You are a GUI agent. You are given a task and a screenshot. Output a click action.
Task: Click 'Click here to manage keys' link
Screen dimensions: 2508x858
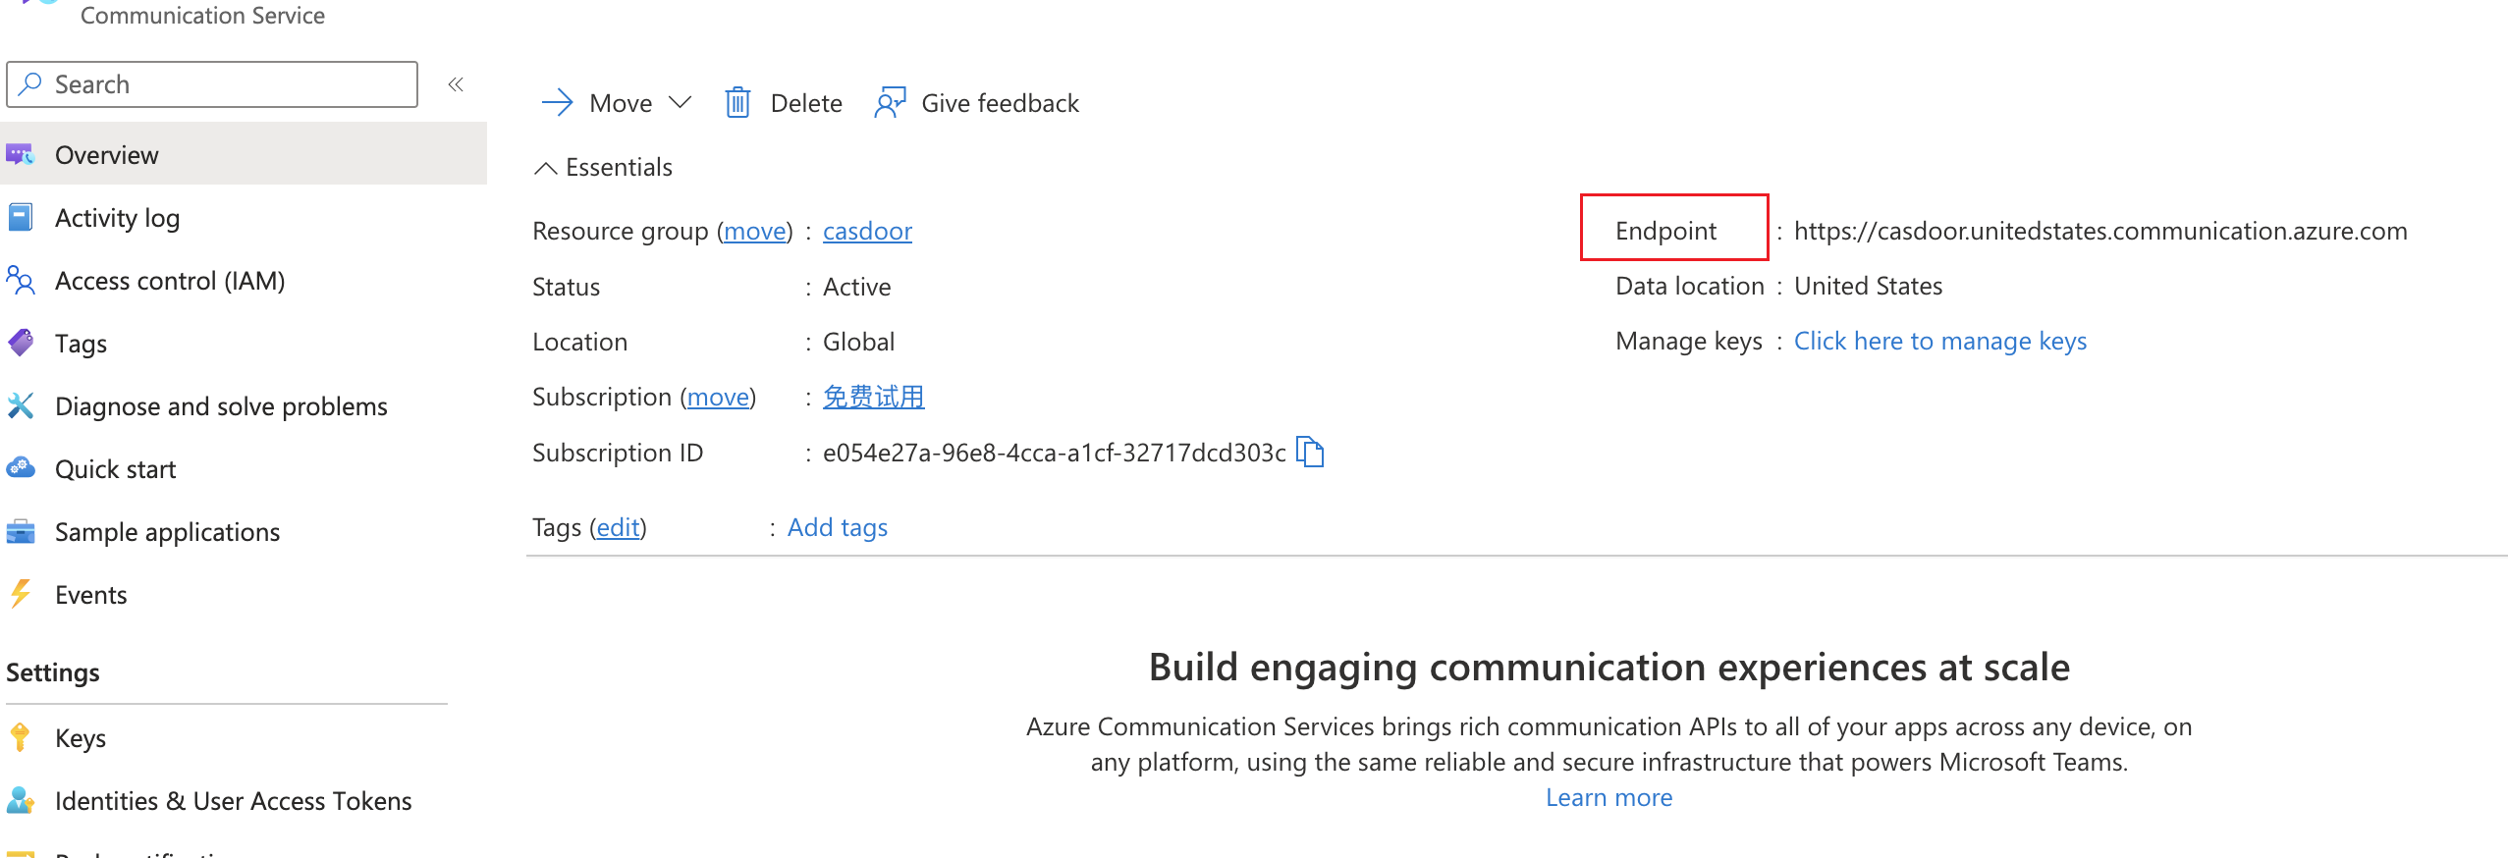point(1939,342)
